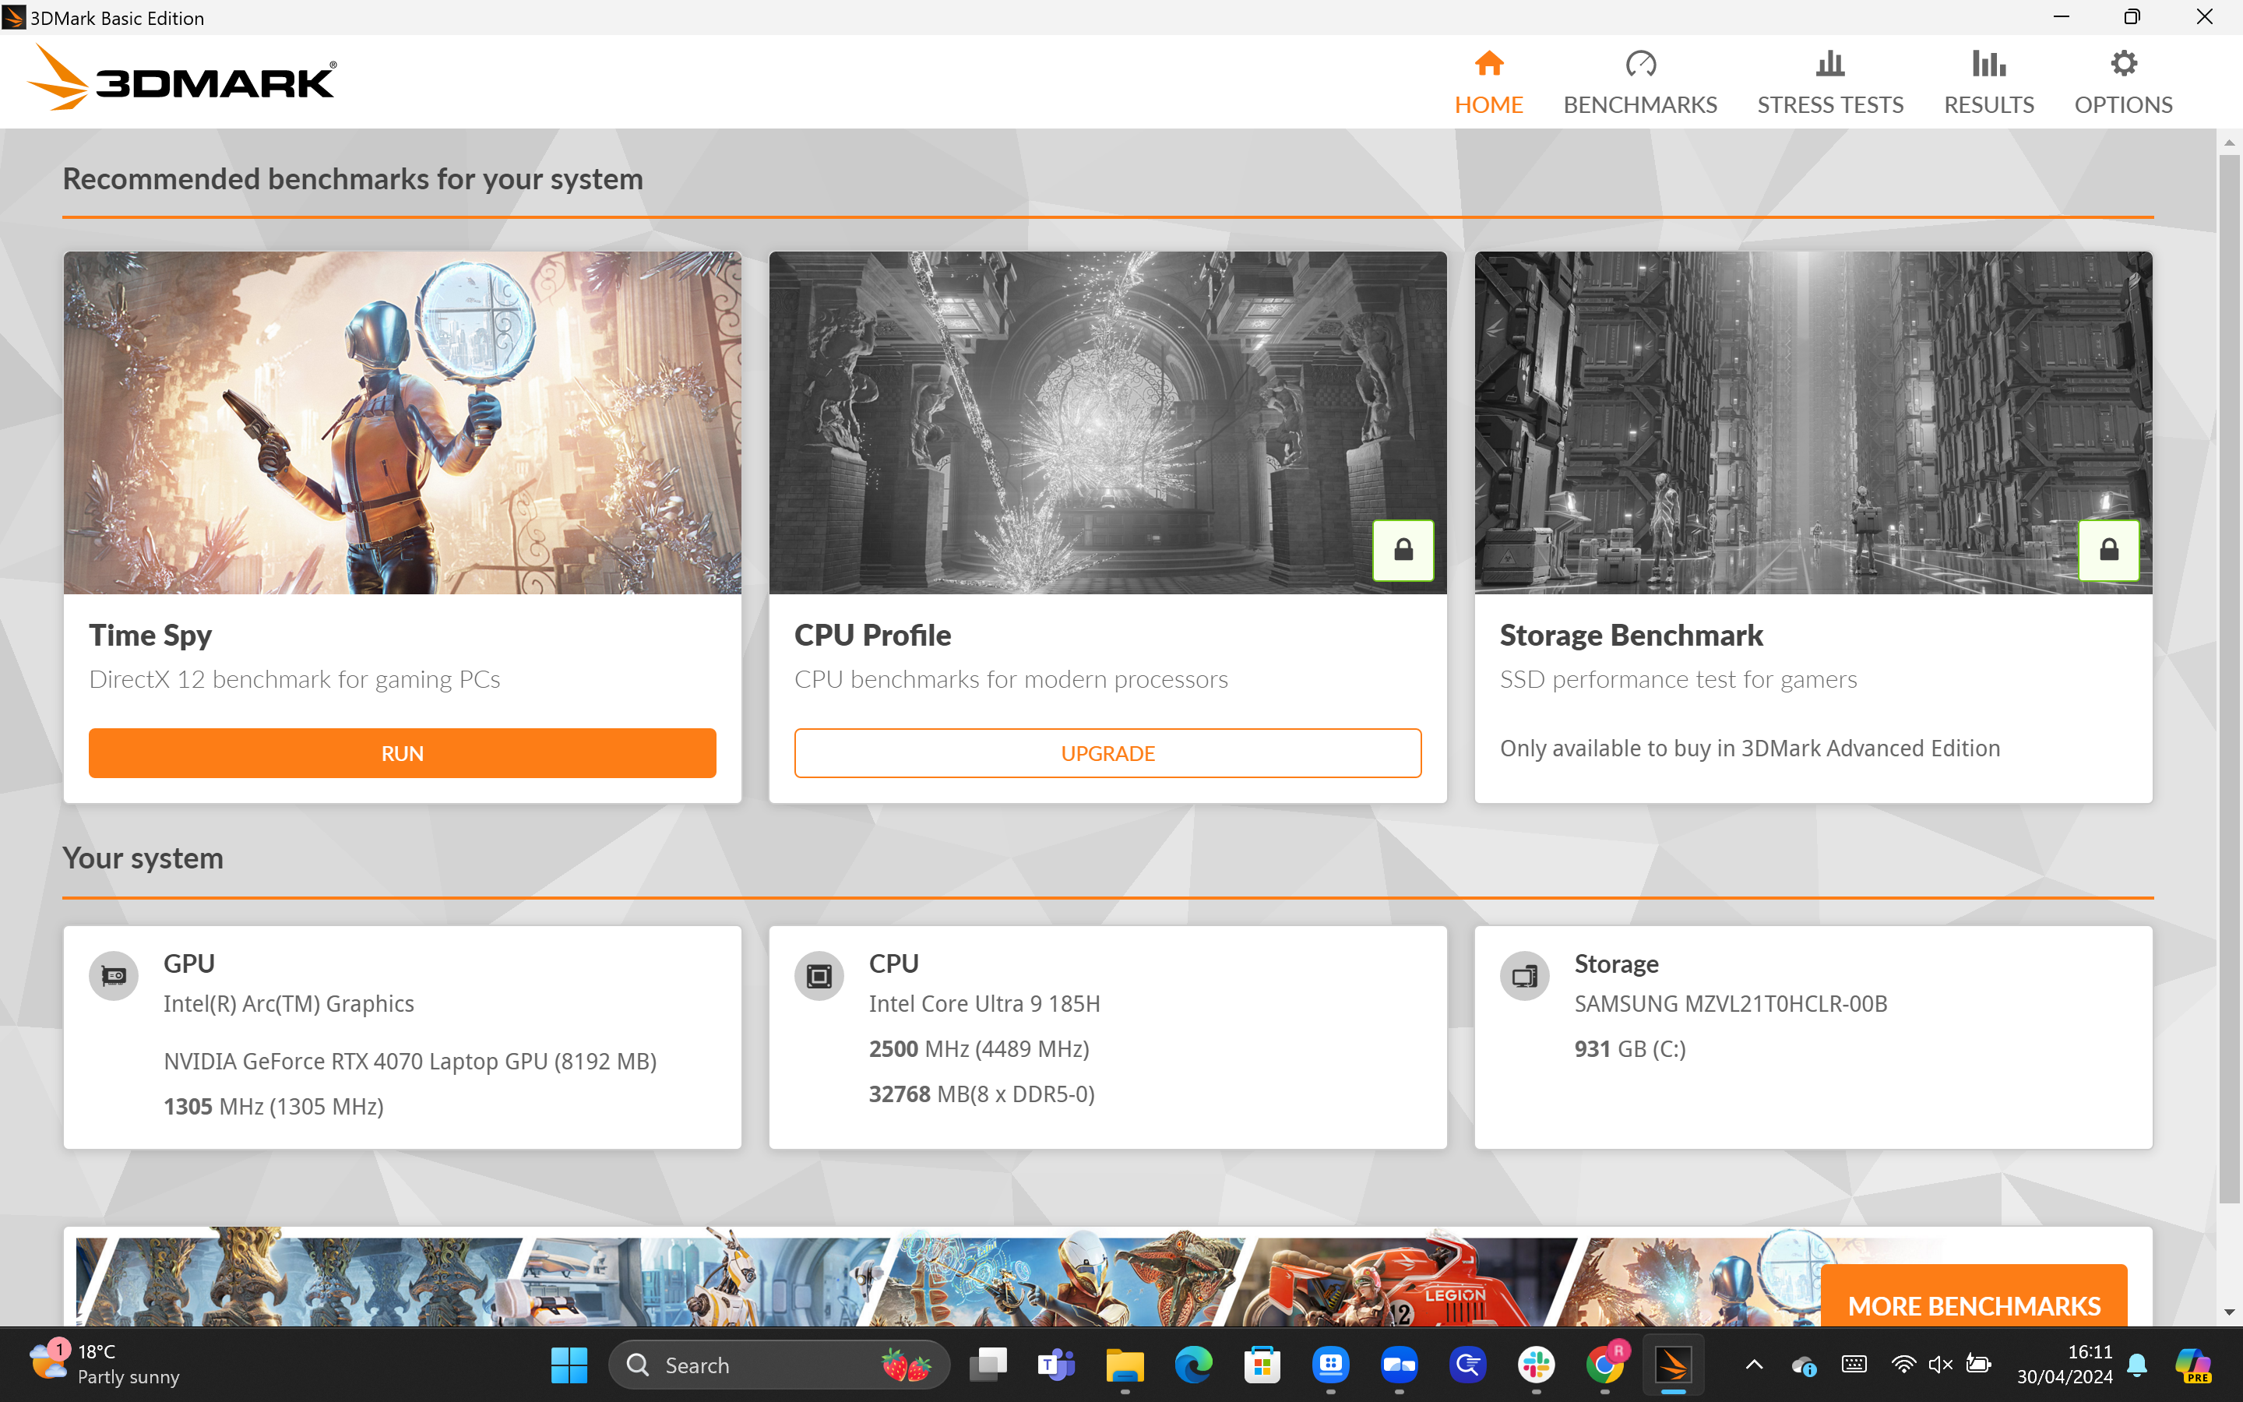Open Copilot from the taskbar
2243x1402 pixels.
pos(2193,1365)
